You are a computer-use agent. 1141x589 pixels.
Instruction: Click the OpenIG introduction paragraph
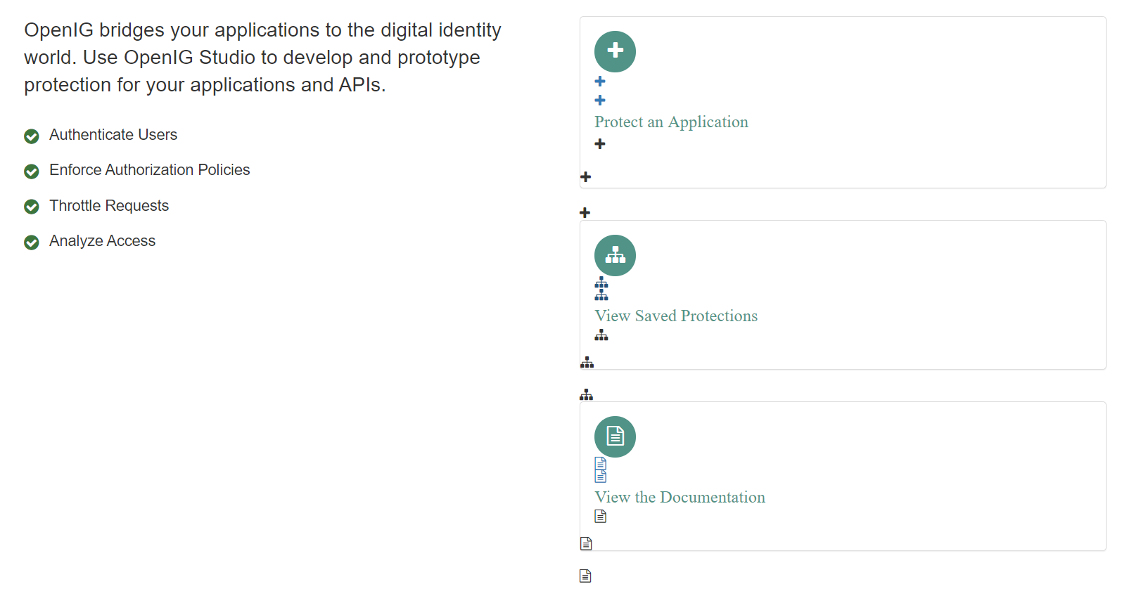tap(262, 58)
